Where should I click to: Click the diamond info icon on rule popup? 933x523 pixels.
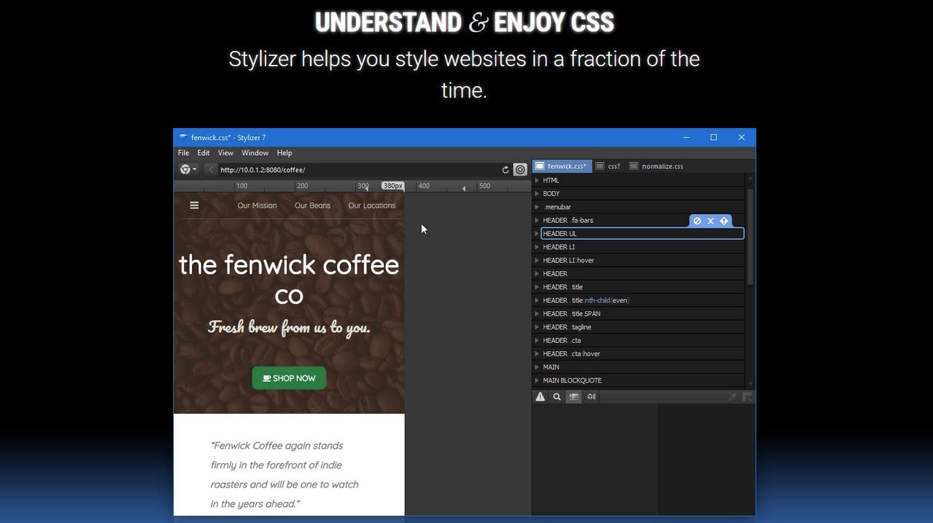[x=724, y=221]
